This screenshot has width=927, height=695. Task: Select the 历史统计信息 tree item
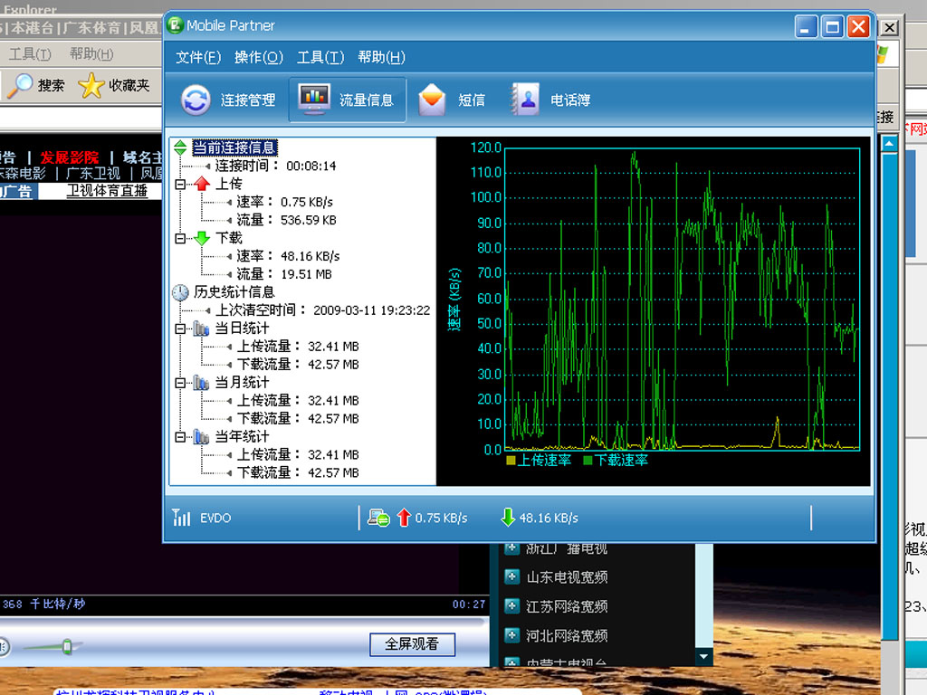pyautogui.click(x=234, y=292)
